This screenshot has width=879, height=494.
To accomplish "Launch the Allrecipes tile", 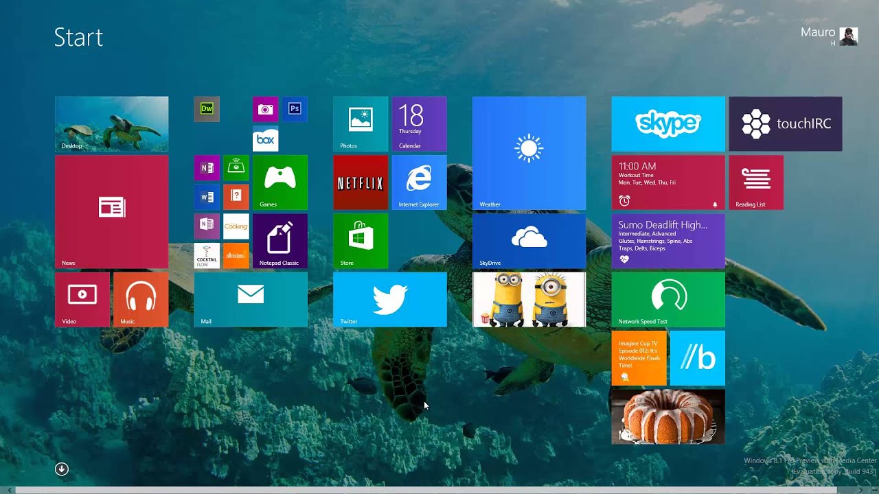I will [x=236, y=255].
